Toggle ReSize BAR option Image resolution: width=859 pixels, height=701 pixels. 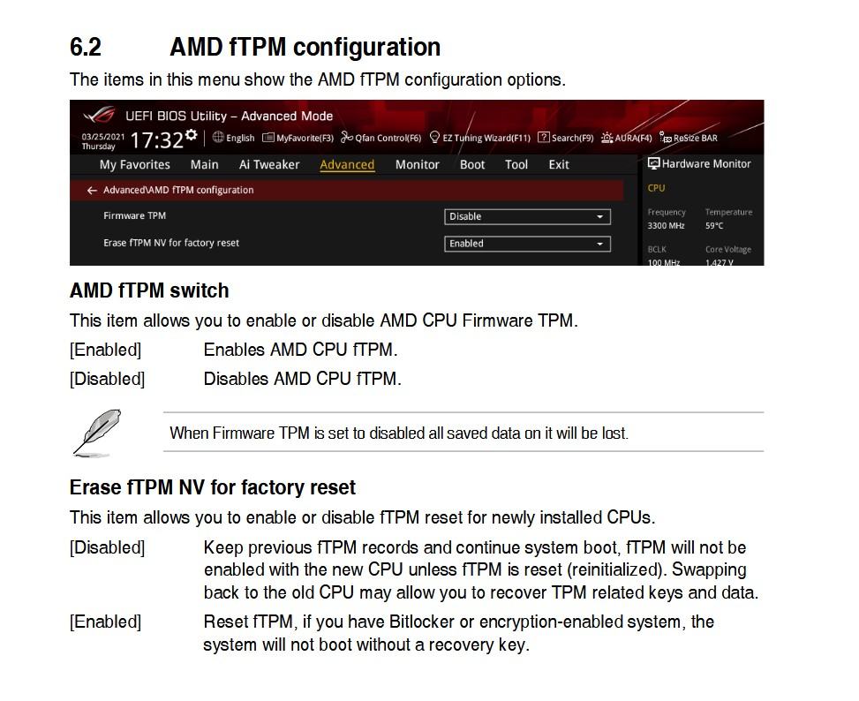pos(688,138)
